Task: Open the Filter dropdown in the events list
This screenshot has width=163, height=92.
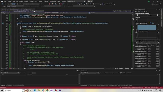Action: (139, 43)
